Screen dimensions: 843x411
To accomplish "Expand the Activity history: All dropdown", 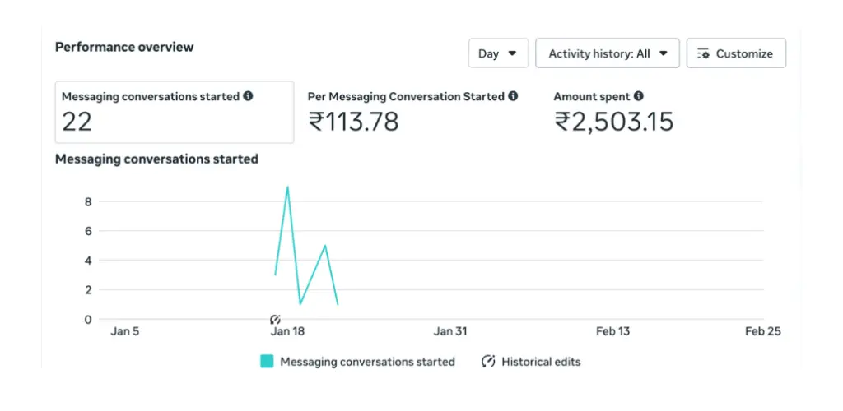I will pyautogui.click(x=607, y=53).
